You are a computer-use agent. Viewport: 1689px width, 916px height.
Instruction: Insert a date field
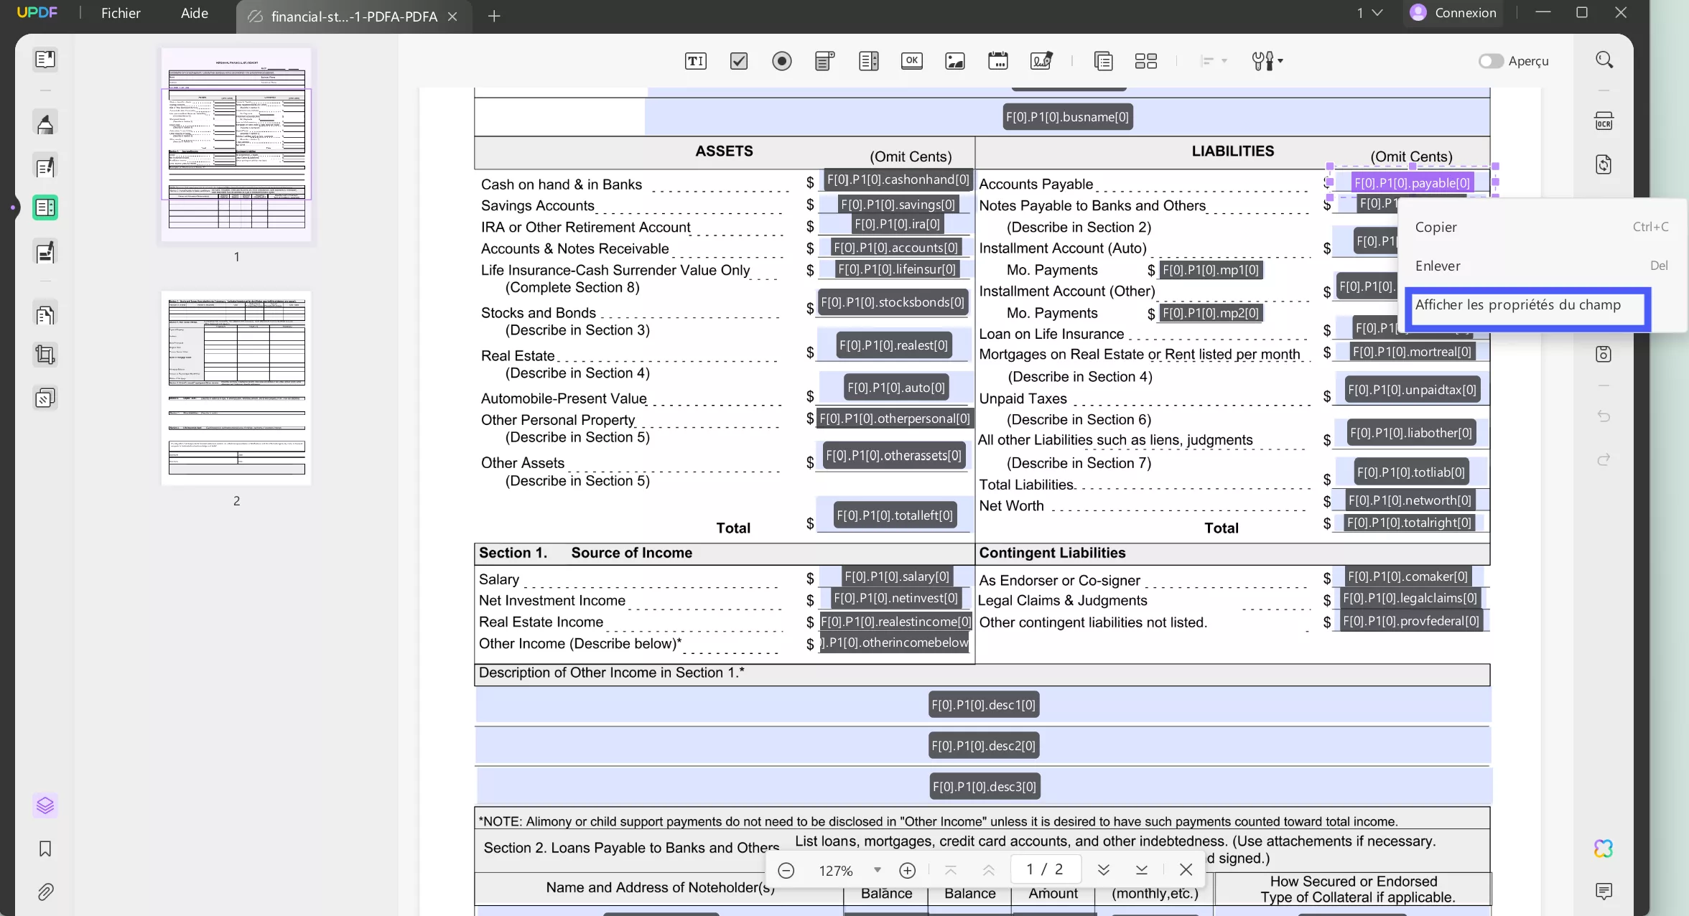998,61
